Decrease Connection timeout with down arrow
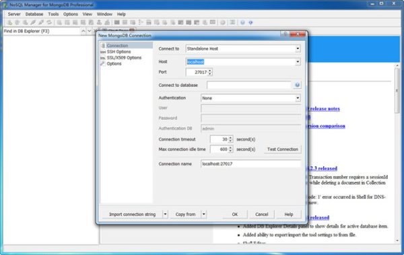404x255 pixels. pos(230,141)
